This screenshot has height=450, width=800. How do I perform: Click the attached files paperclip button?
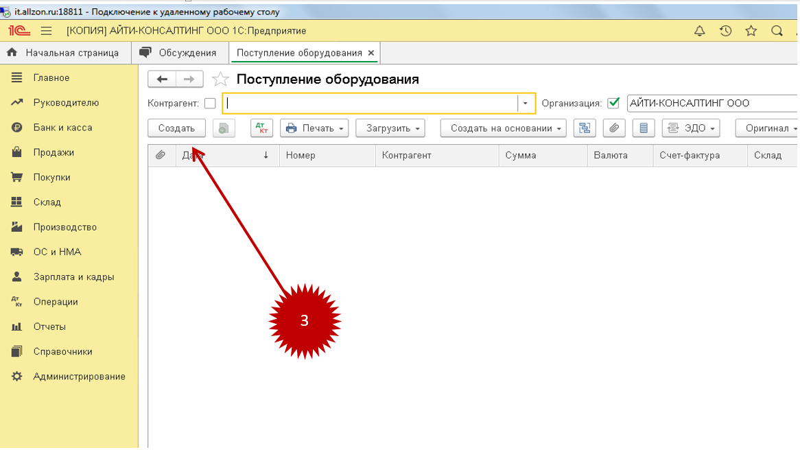pyautogui.click(x=614, y=128)
